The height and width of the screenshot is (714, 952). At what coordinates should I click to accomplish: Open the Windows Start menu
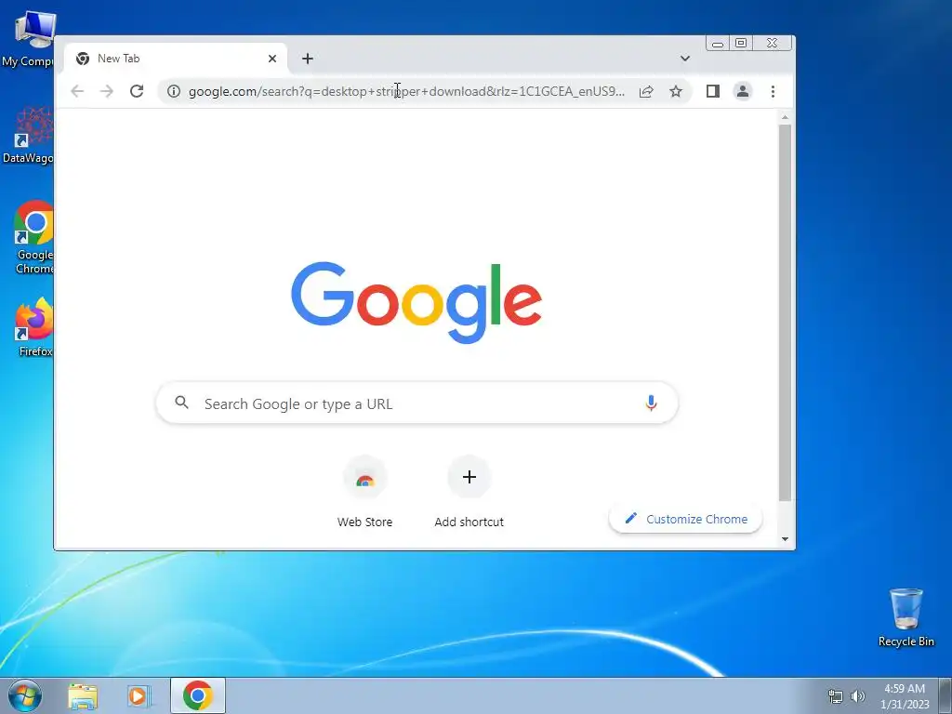coord(25,695)
